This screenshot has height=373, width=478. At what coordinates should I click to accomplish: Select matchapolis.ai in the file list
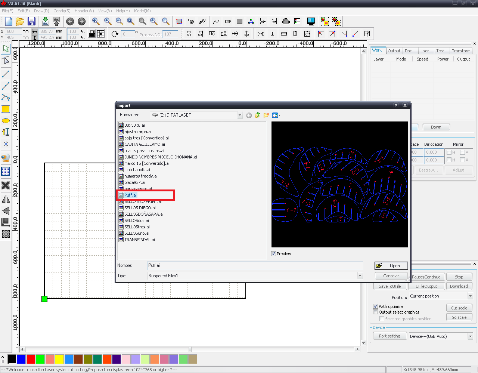tap(137, 170)
